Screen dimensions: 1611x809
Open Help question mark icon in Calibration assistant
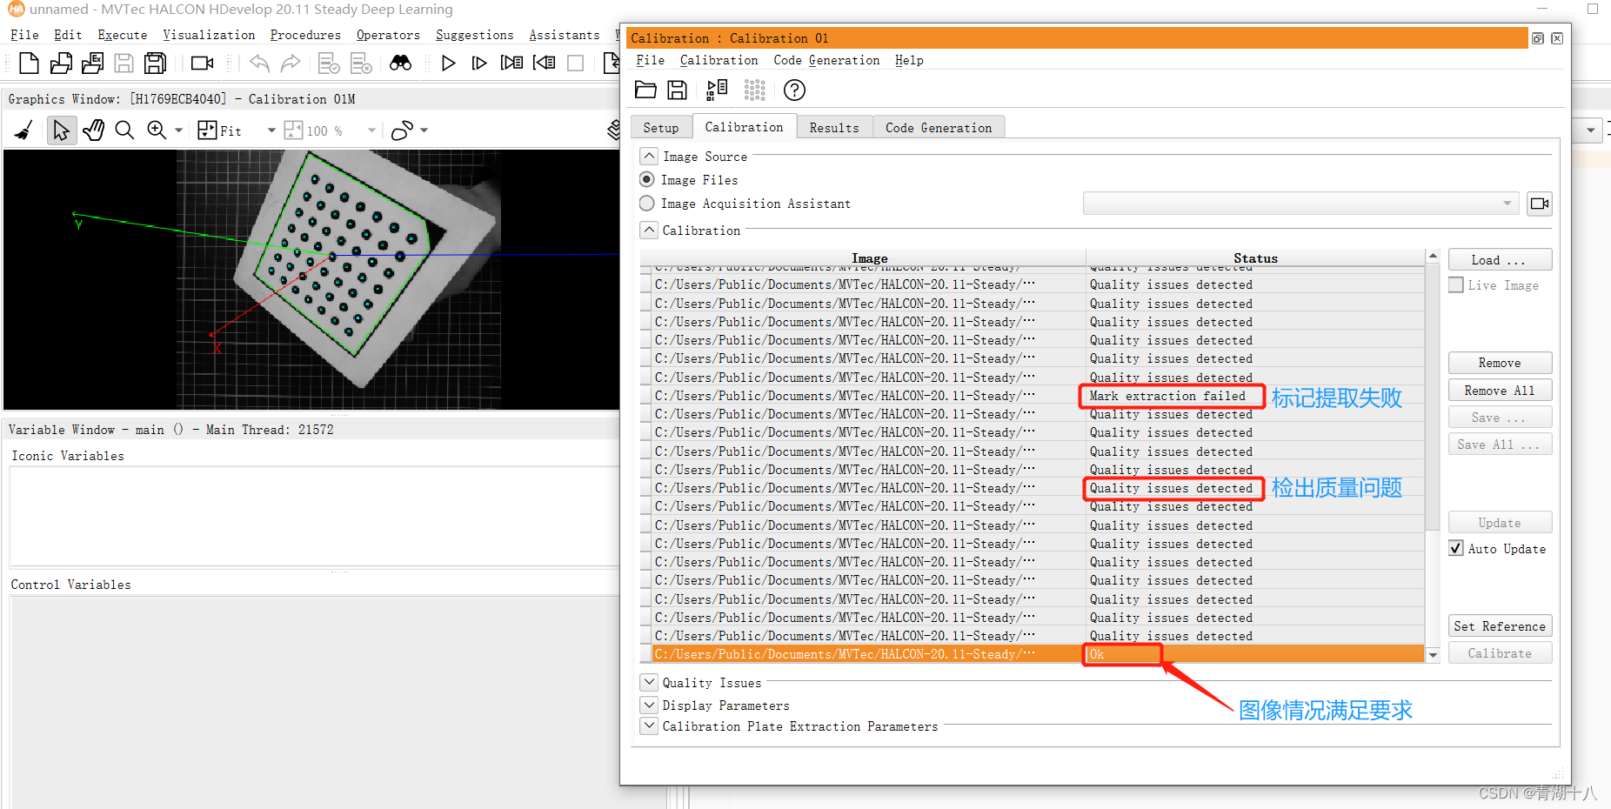point(794,90)
